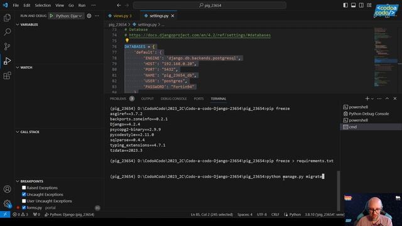Open new terminal profile dropdown arrow
Screen dimensions: 402x226
point(372,99)
